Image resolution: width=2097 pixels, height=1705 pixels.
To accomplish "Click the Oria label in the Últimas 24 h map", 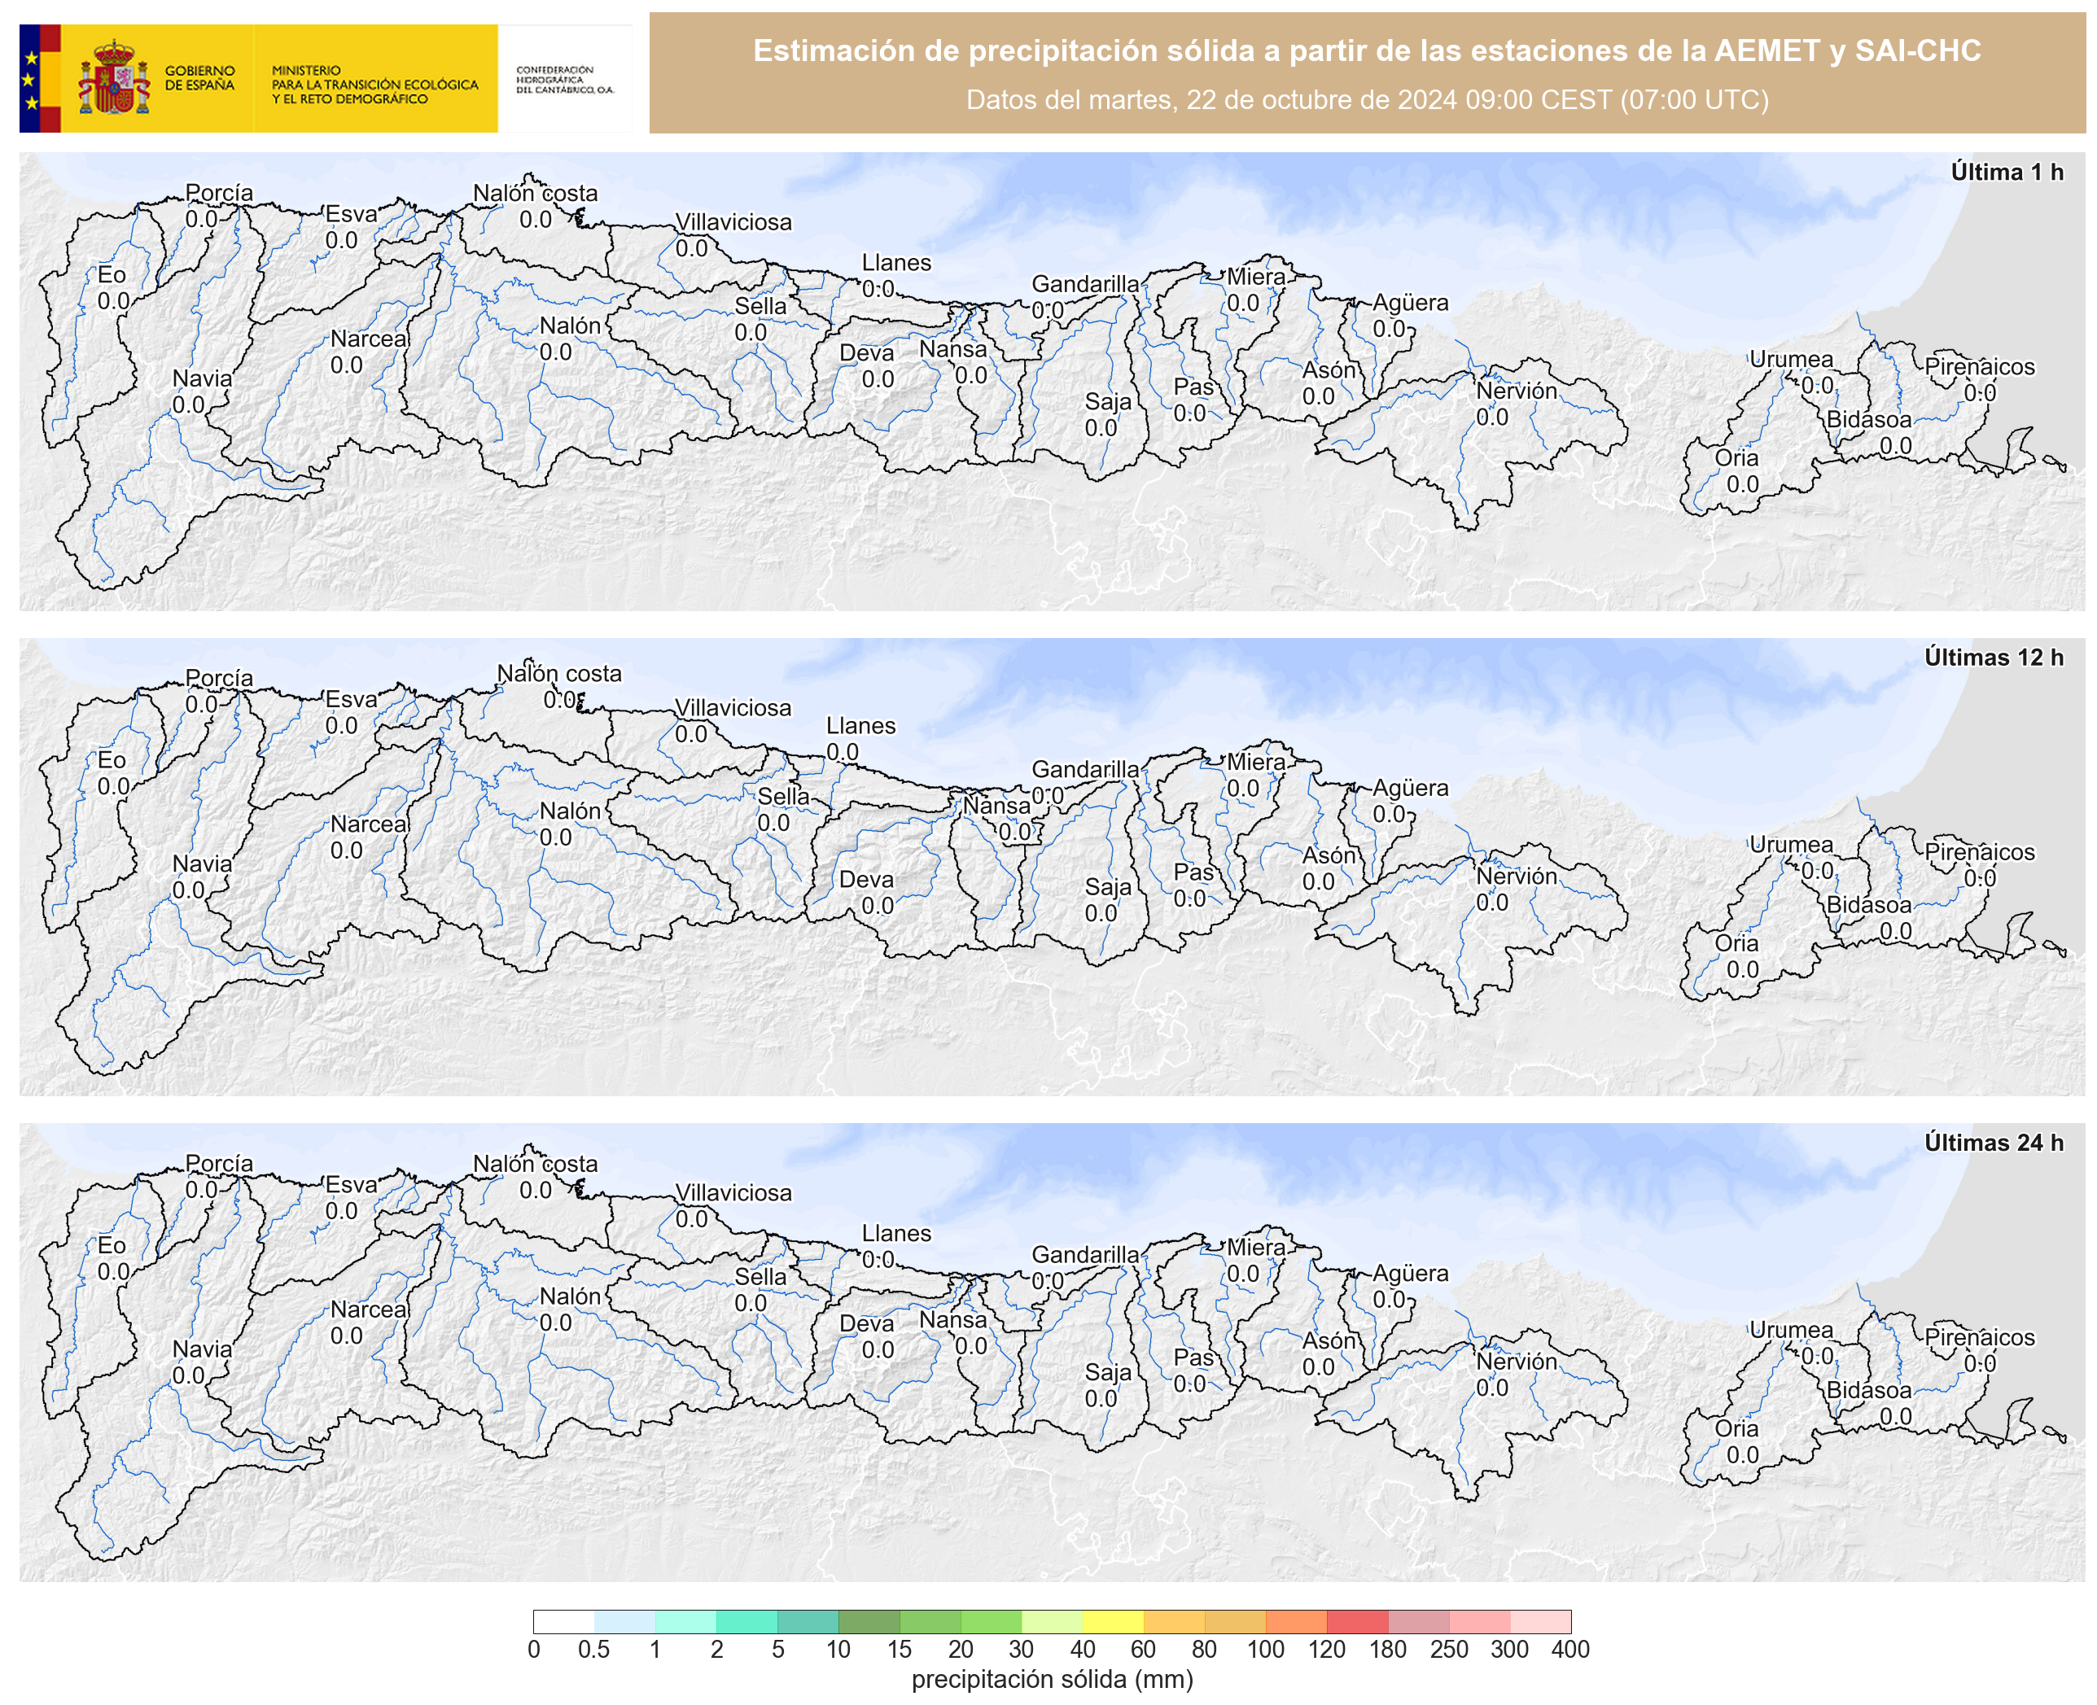I will 1736,1428.
